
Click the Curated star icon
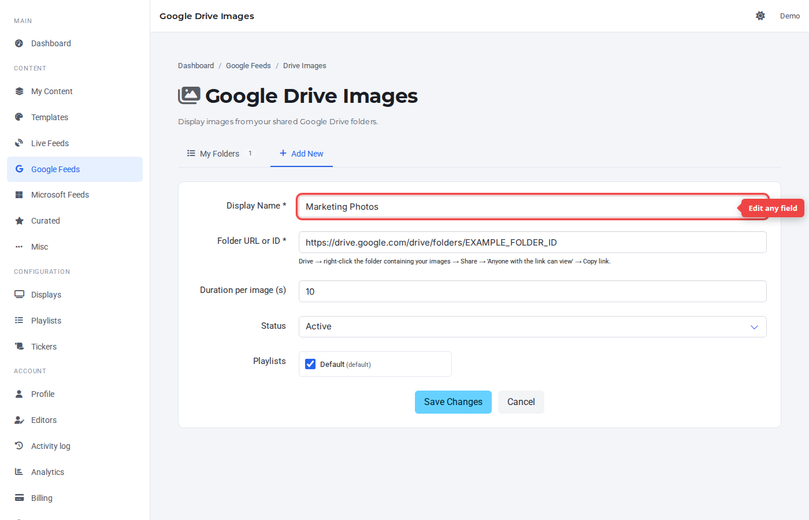(x=19, y=221)
